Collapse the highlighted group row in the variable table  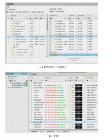click(32, 122)
